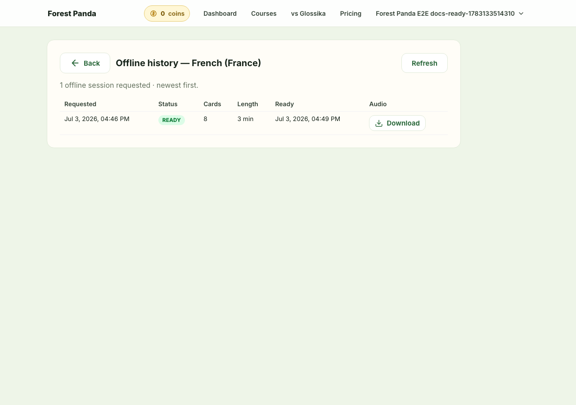Select requested time 04:46 PM cell
The width and height of the screenshot is (576, 405).
[97, 119]
